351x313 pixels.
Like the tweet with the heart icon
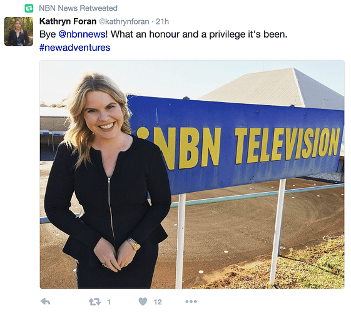tap(143, 302)
